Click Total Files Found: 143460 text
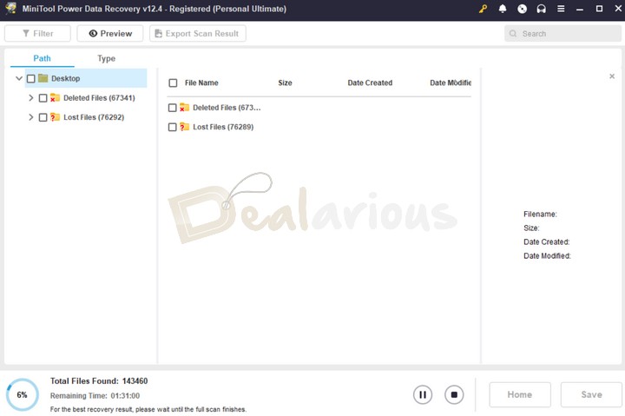Screen dimensions: 625x416 coord(99,381)
